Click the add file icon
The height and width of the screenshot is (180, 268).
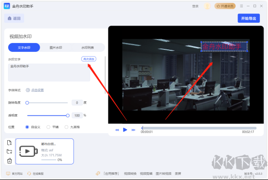[x=9, y=143]
